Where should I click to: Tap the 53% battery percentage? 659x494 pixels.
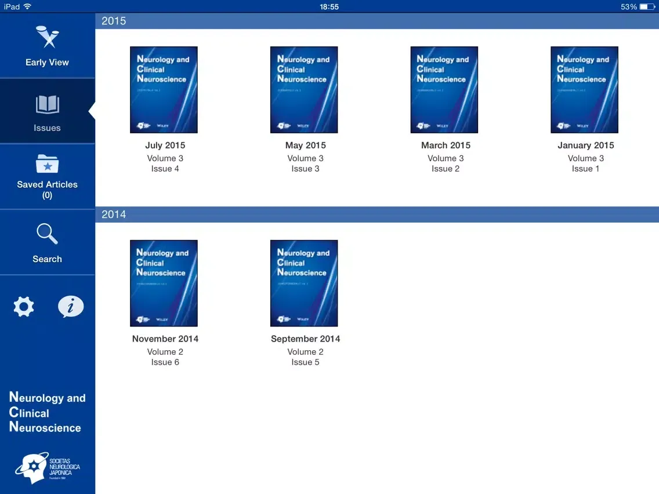click(629, 7)
